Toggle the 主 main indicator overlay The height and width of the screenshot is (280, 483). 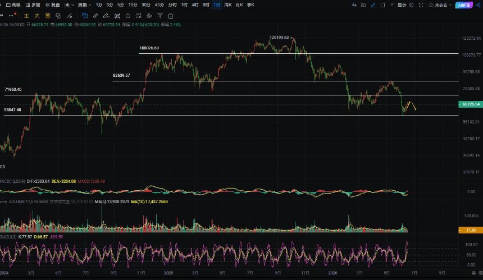[x=26, y=16]
